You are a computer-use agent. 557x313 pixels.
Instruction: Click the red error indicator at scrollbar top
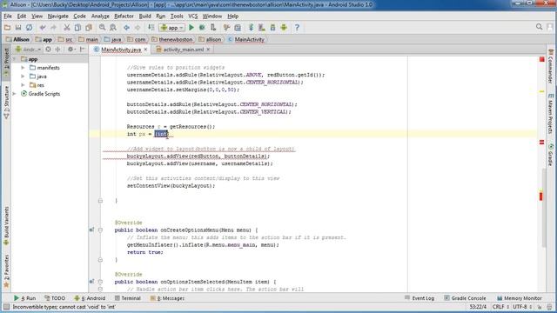tap(541, 59)
